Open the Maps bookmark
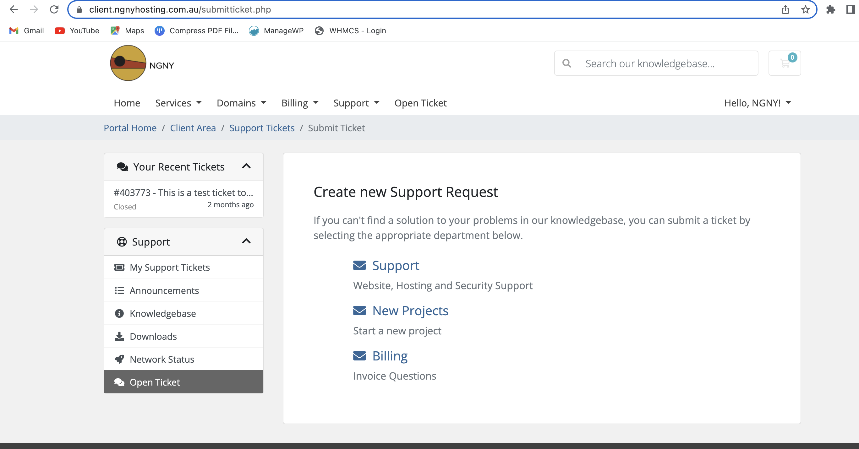 coord(127,31)
